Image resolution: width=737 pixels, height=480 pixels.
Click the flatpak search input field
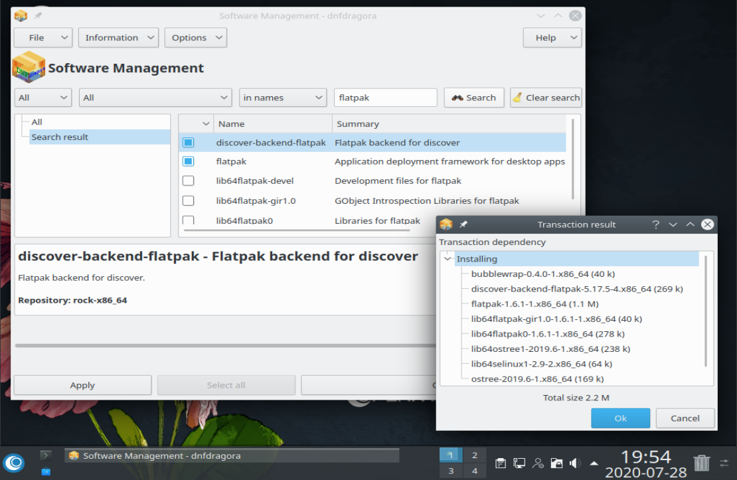pyautogui.click(x=385, y=97)
